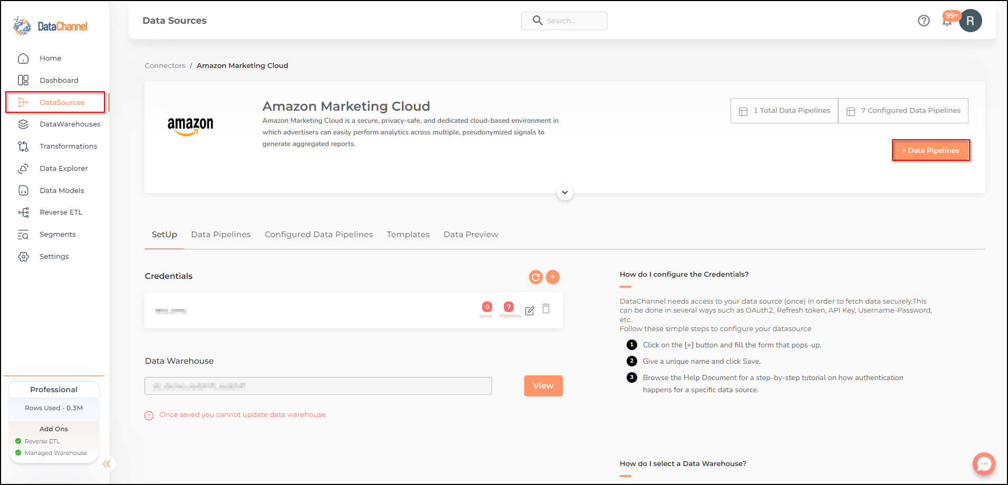The width and height of the screenshot is (1008, 485).
Task: Open the help question mark icon
Action: (x=924, y=21)
